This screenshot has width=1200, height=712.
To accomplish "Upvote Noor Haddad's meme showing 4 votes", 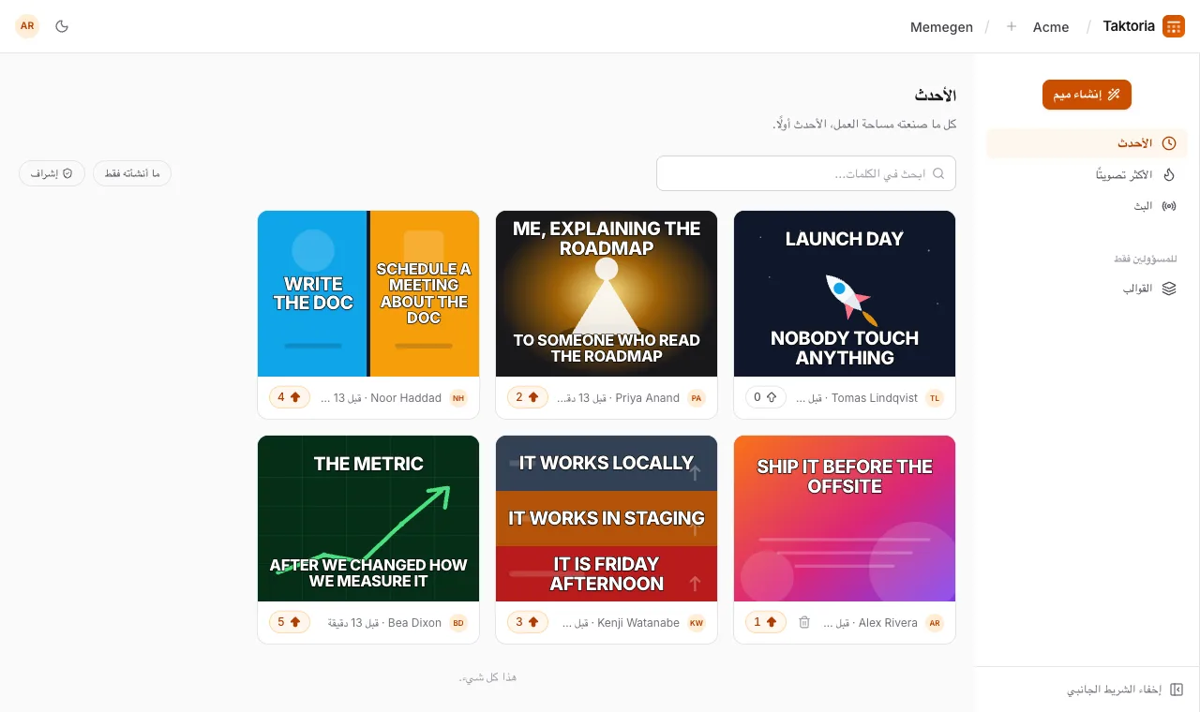I will point(289,397).
